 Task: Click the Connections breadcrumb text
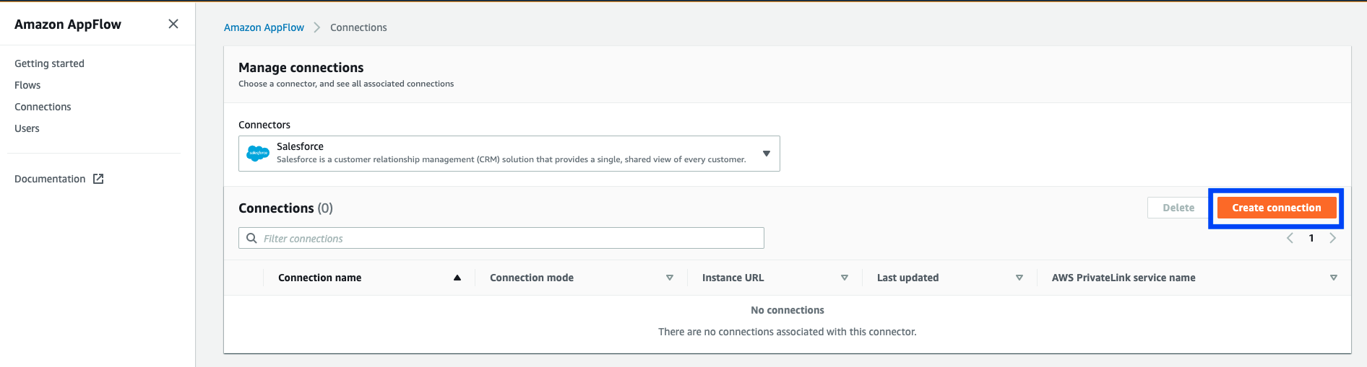coord(358,27)
